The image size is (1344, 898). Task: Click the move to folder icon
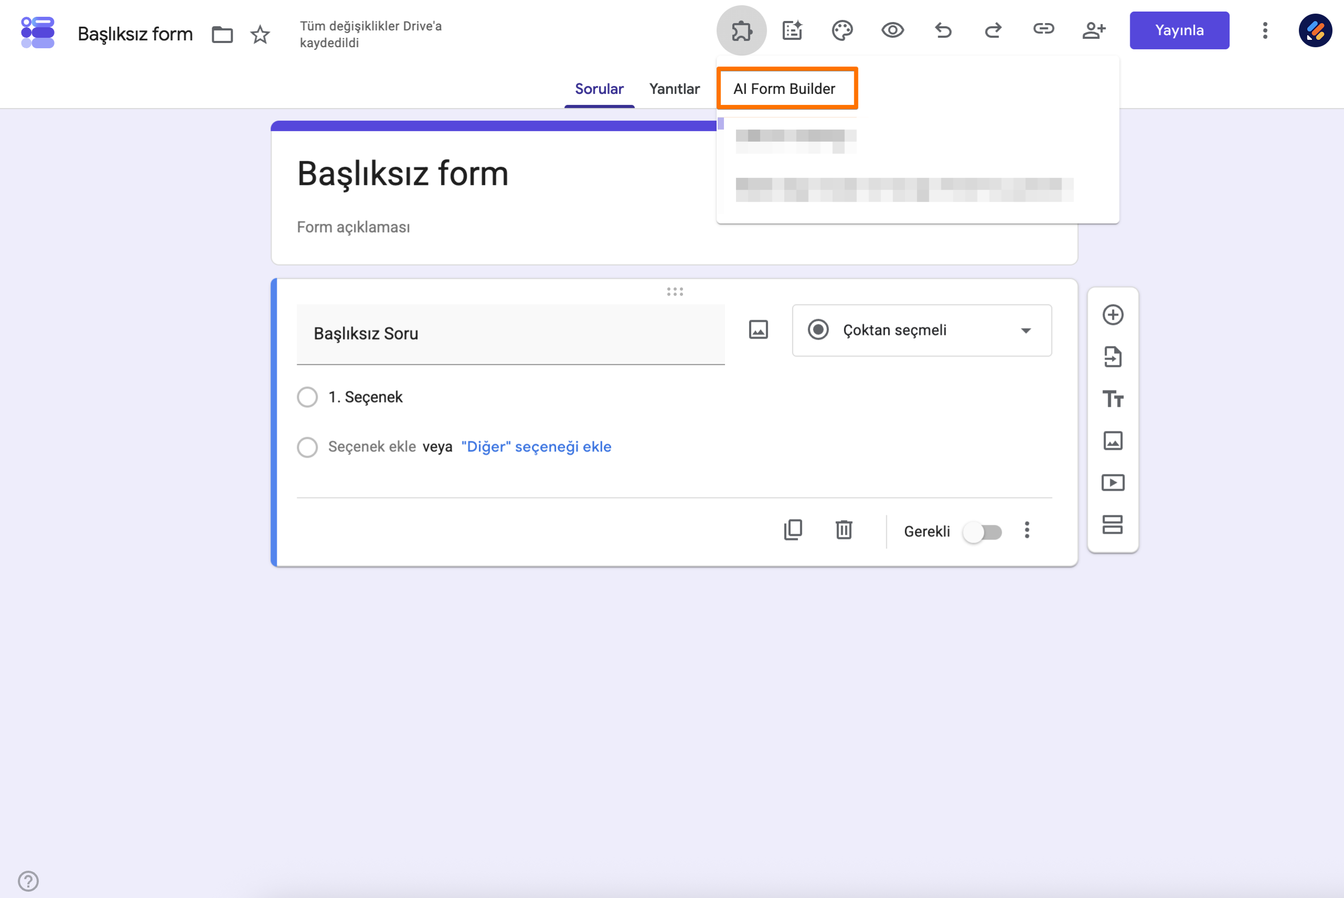click(x=222, y=34)
